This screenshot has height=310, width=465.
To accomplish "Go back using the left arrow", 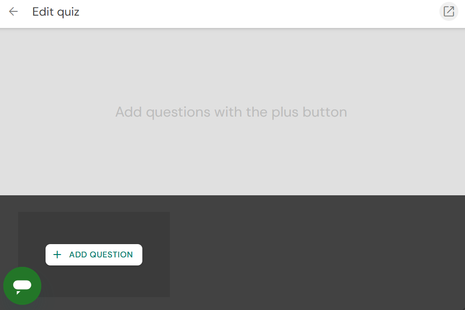I will pos(13,12).
